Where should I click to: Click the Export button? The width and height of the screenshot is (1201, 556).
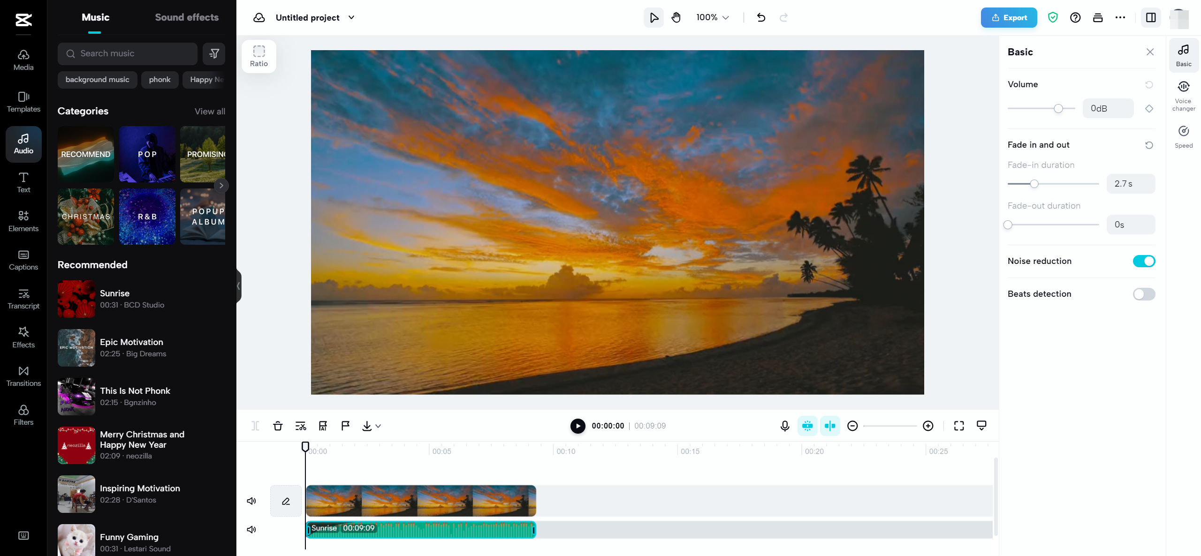tap(1009, 17)
